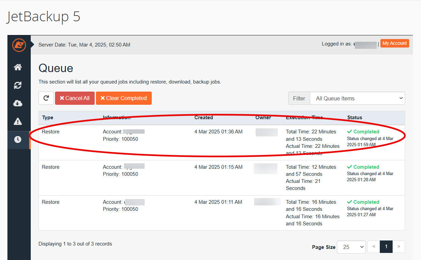This screenshot has width=421, height=260.
Task: Select Restore row created 01:11 AM
Action: pos(222,213)
